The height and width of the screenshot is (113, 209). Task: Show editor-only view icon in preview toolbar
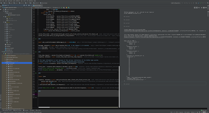pos(202,8)
